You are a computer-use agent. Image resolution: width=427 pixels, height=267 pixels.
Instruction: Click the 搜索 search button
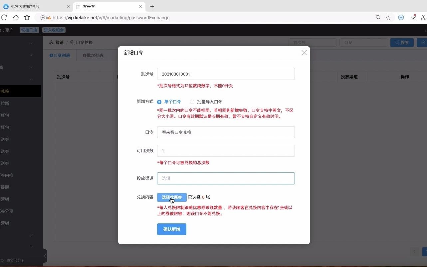pos(402,43)
